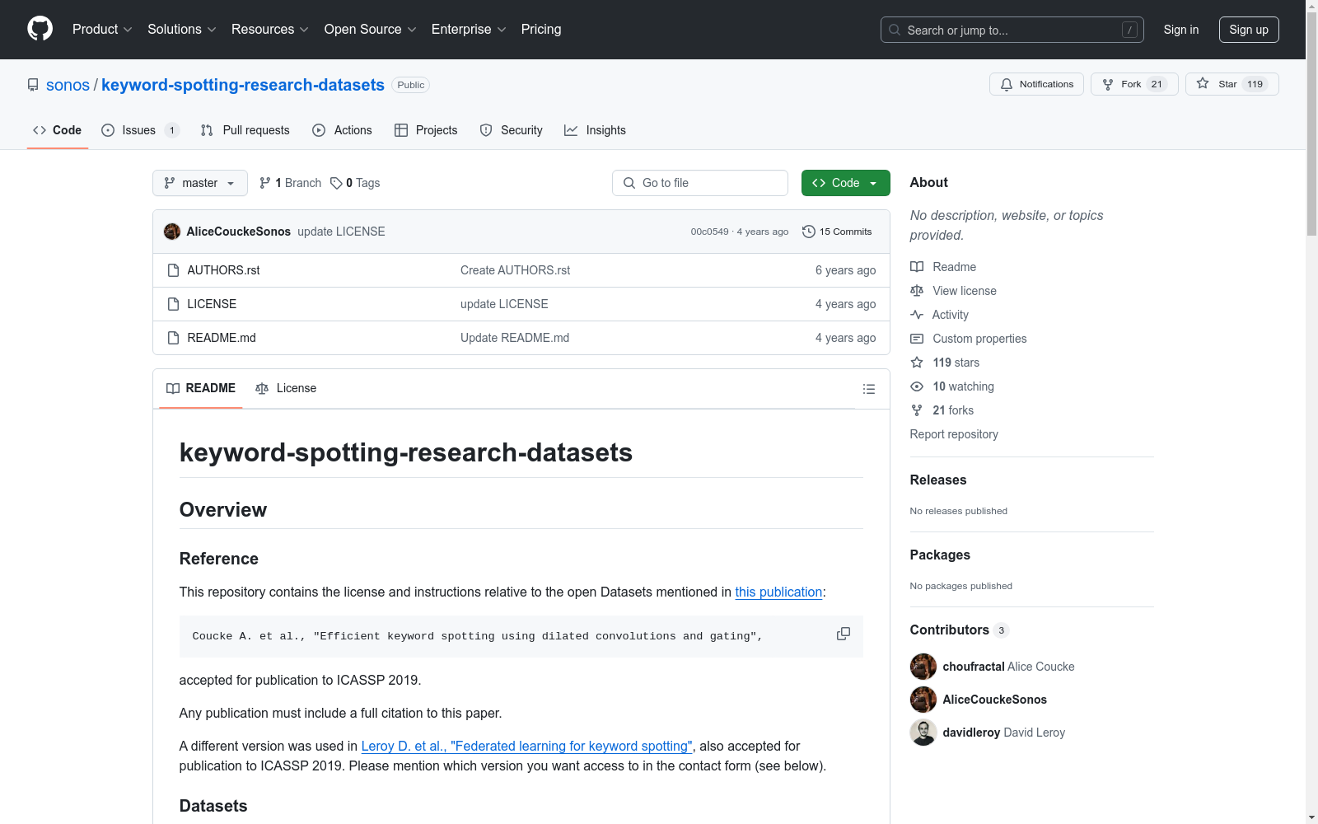Open the AUTHORS.rst file
This screenshot has height=824, width=1318.
click(x=223, y=270)
